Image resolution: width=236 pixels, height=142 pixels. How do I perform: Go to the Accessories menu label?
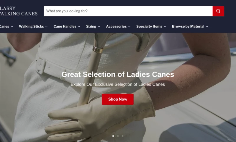(x=116, y=26)
